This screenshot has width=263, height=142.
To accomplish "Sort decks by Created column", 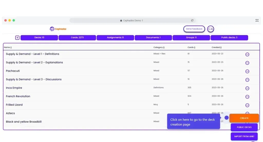I will (x=217, y=47).
